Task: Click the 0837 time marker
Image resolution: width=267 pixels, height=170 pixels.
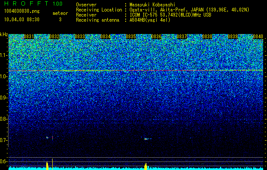Action: point(182,37)
